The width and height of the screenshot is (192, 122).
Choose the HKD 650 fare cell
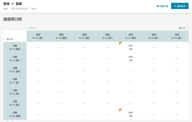click(131, 59)
